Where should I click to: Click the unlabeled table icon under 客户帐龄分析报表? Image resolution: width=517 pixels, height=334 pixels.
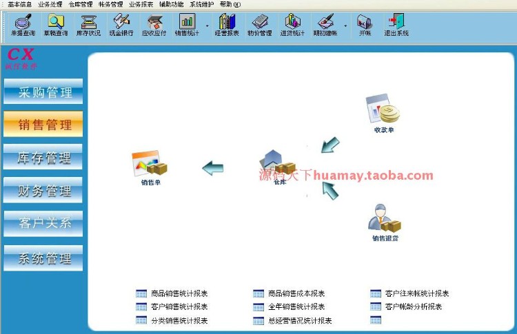(376, 320)
